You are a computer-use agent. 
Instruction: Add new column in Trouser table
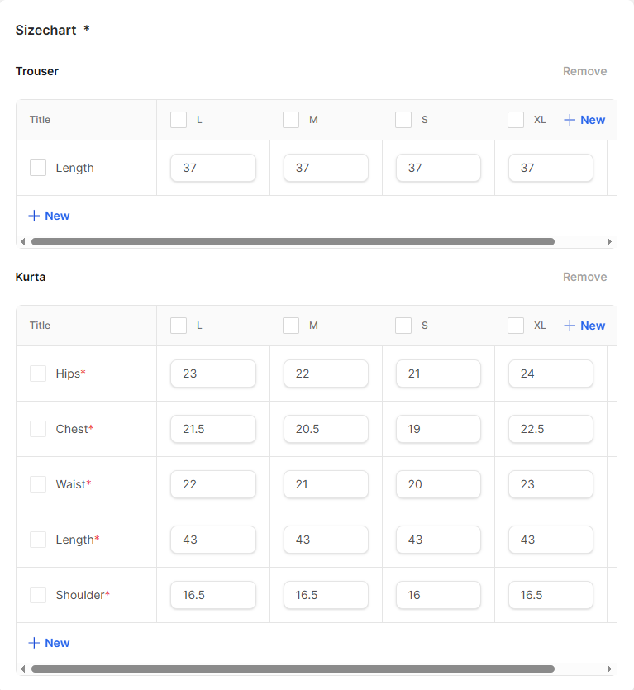click(584, 120)
